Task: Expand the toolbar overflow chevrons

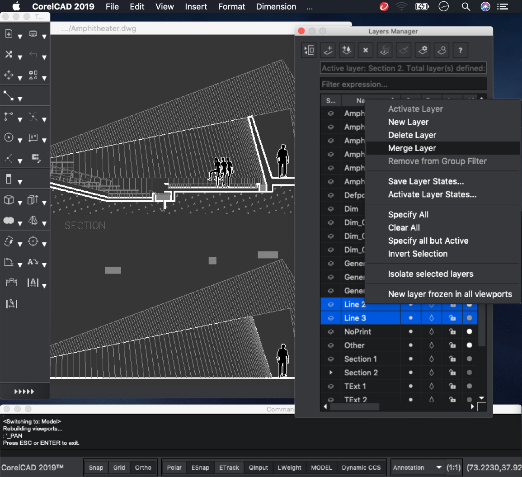Action: point(24,392)
